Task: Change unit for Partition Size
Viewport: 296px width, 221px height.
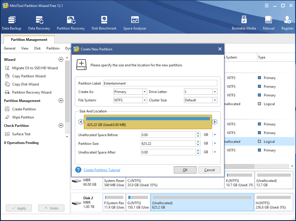Action: click(215, 143)
